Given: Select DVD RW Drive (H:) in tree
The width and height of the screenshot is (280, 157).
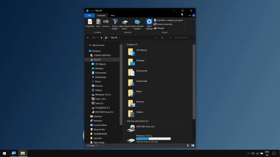Looking at the screenshot, I should (x=102, y=112).
